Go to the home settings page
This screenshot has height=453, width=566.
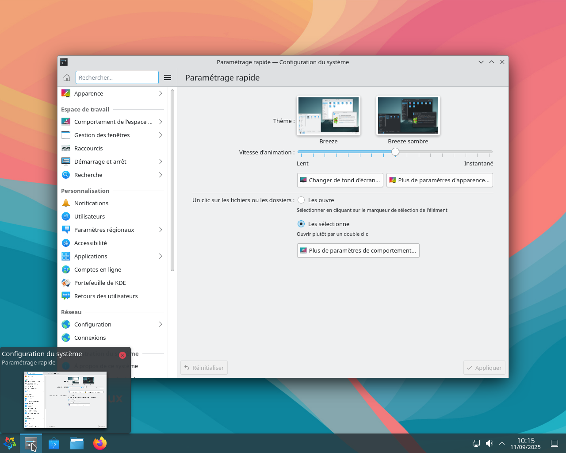coord(67,77)
